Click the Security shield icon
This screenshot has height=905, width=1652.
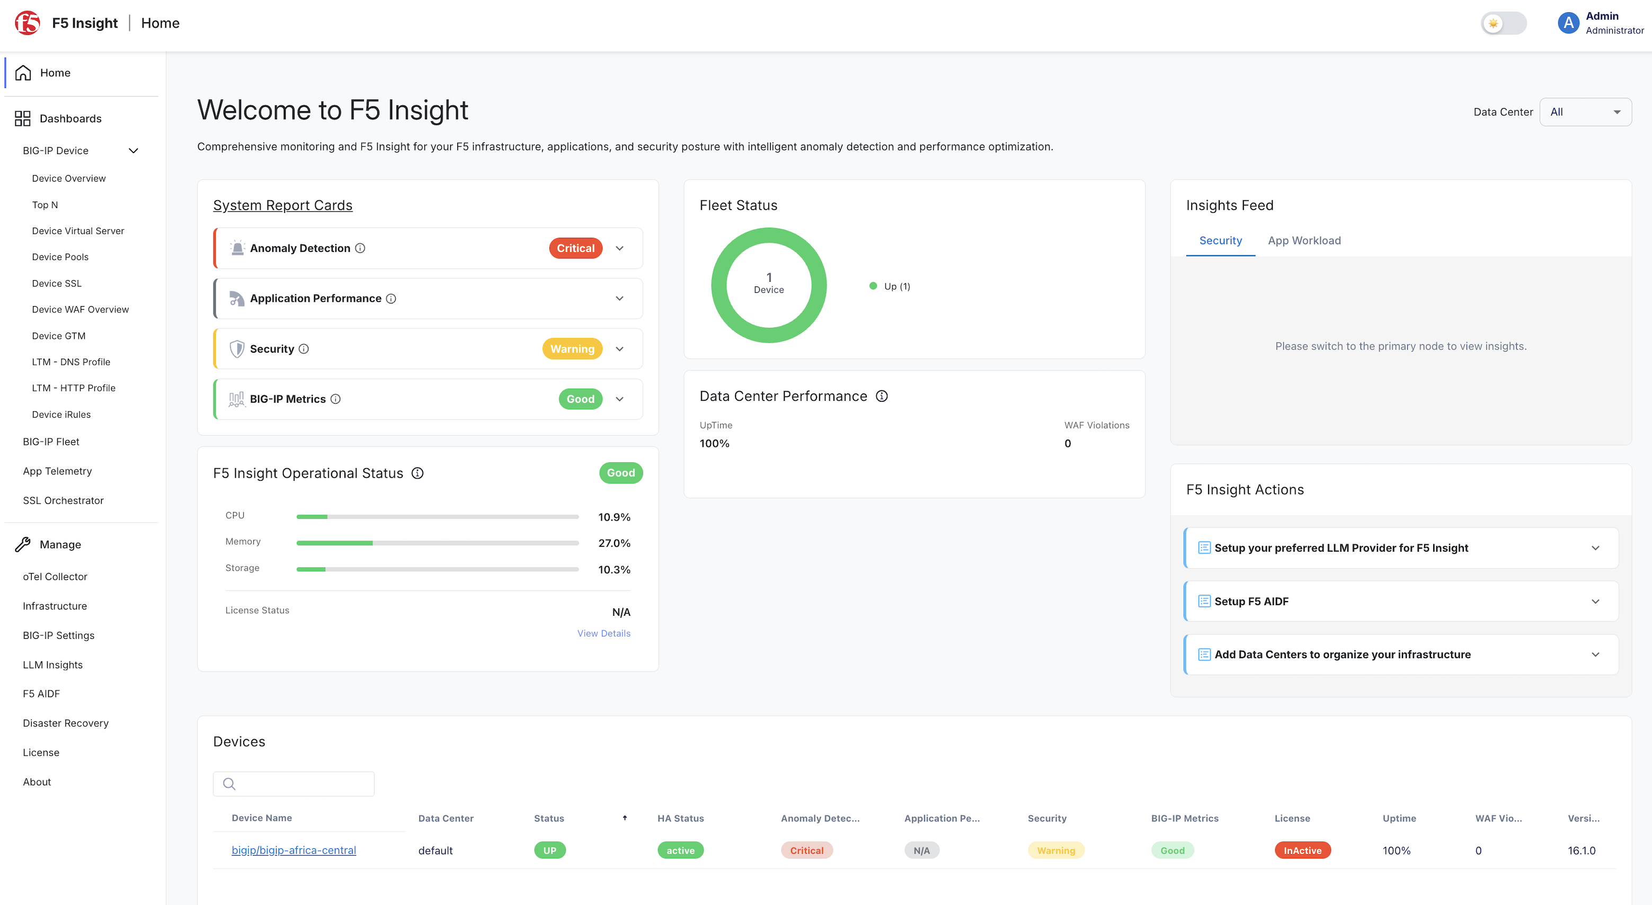point(237,348)
